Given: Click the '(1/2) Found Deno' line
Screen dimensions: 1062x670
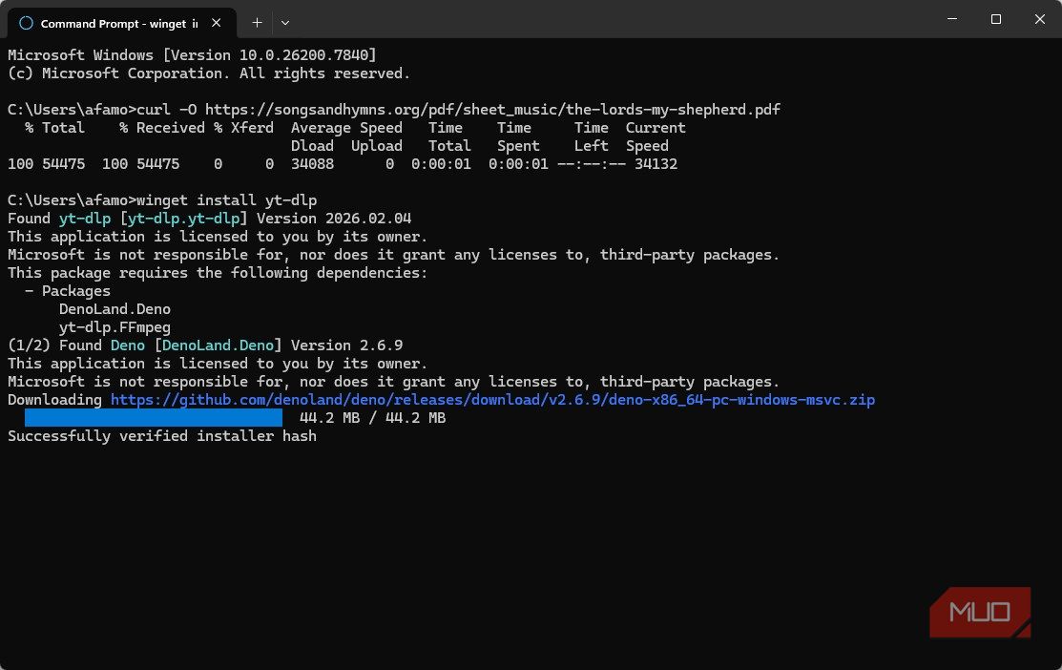Looking at the screenshot, I should click(205, 345).
